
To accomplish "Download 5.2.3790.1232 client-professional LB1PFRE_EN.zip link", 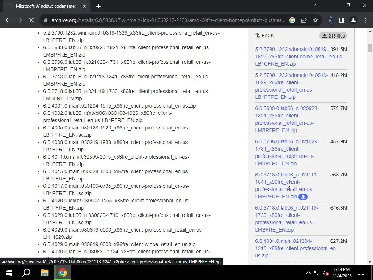I will tap(291, 86).
